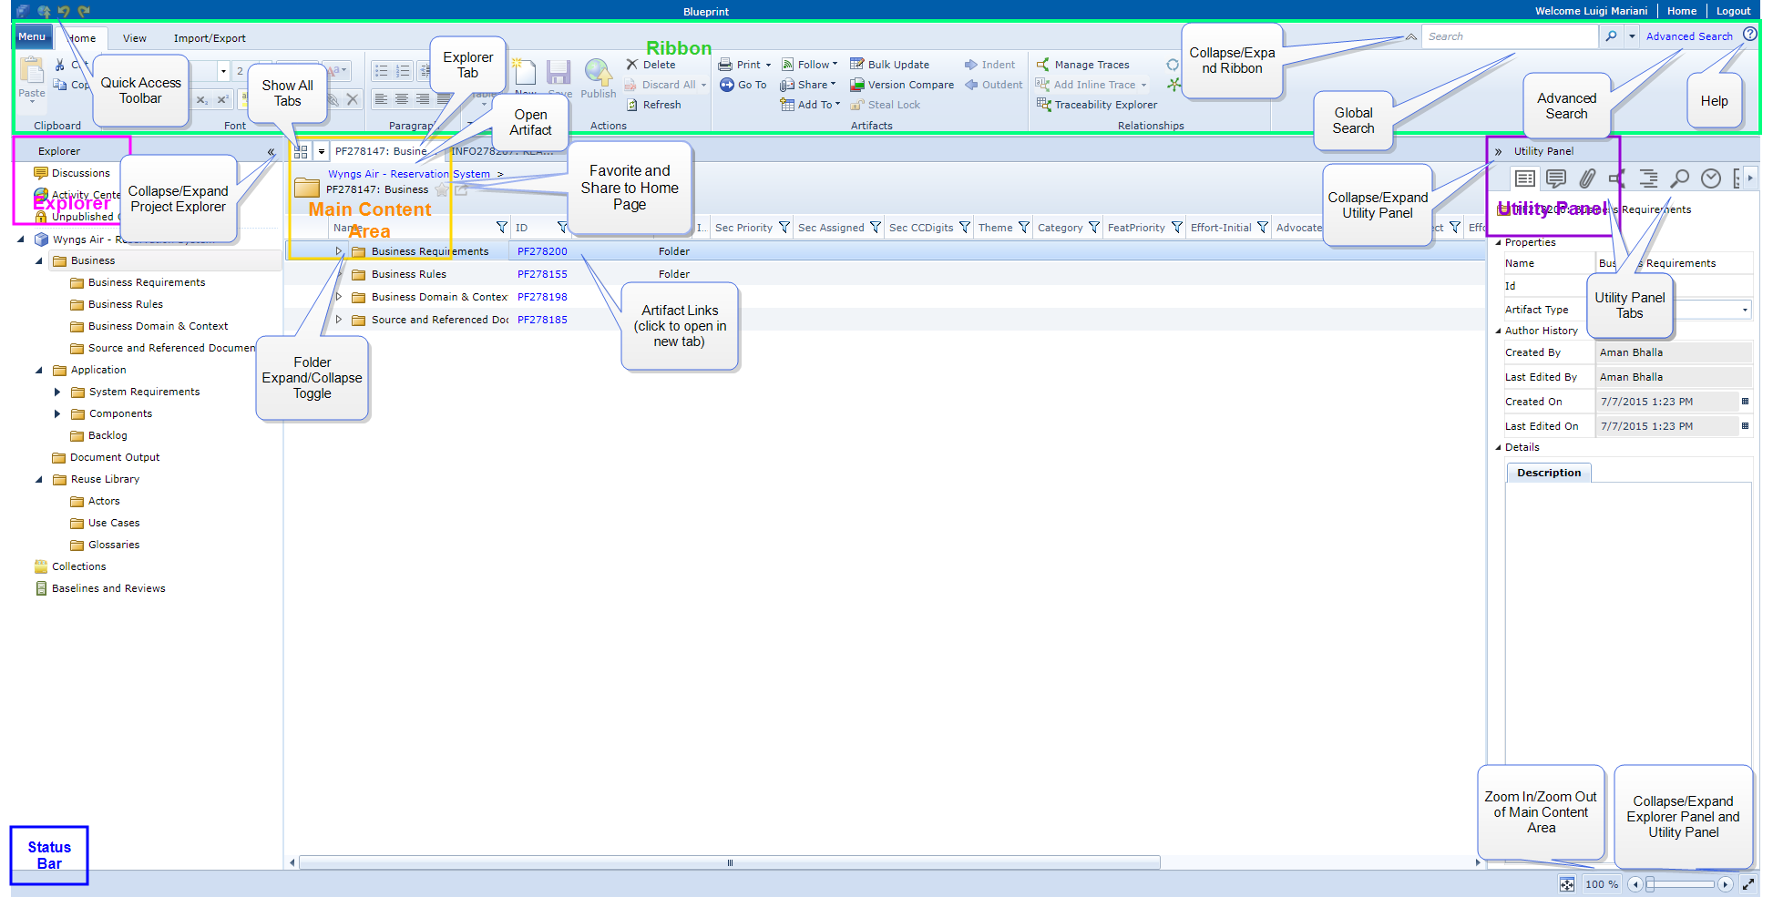Click the fit-to-screen icon in status bar

1566,884
